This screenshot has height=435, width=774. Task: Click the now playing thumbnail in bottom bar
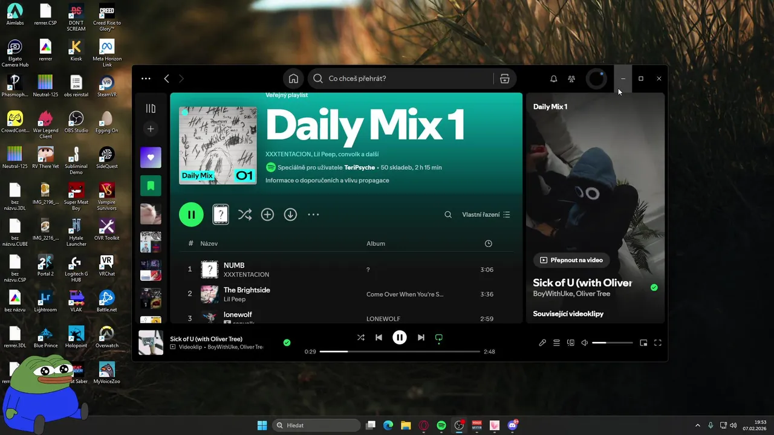pyautogui.click(x=151, y=343)
